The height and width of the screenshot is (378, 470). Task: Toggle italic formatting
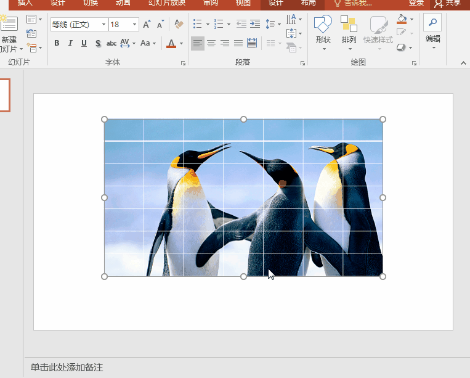(70, 43)
